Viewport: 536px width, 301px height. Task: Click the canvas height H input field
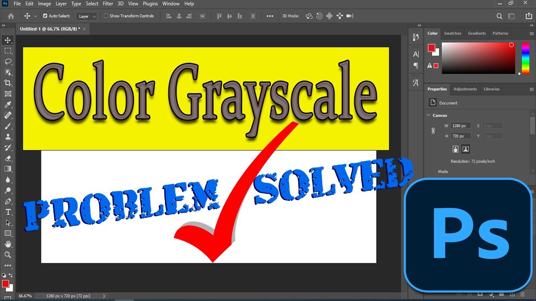tap(461, 136)
